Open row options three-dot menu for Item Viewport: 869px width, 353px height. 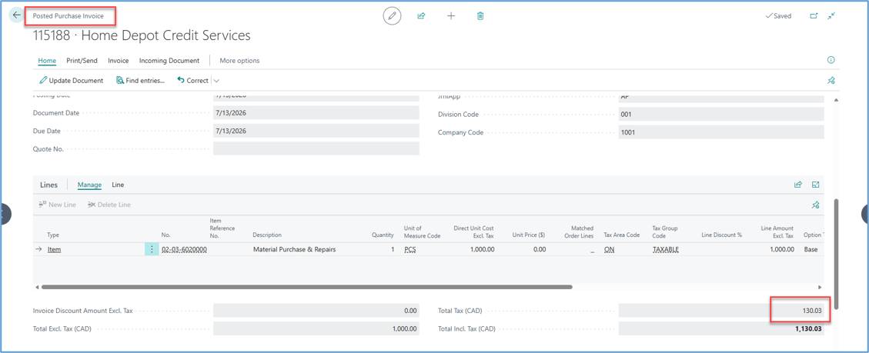(152, 249)
